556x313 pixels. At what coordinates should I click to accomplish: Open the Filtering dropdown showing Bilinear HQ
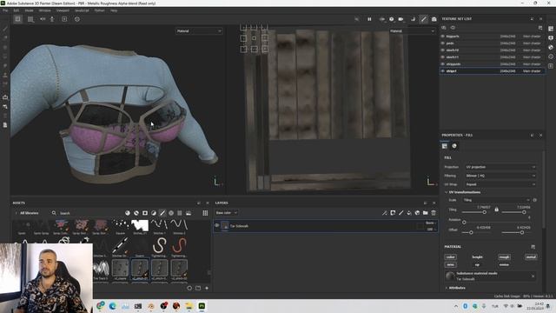click(x=500, y=176)
